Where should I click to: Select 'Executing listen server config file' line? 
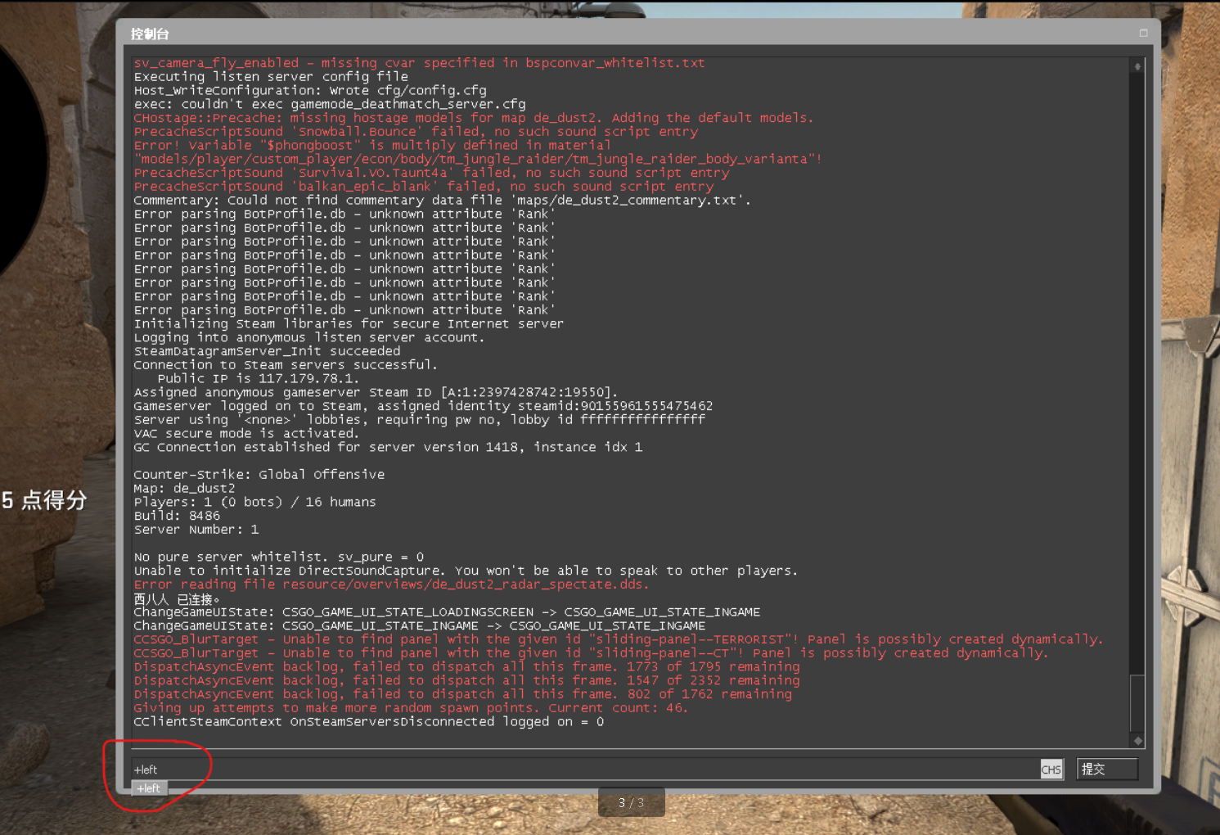(271, 77)
